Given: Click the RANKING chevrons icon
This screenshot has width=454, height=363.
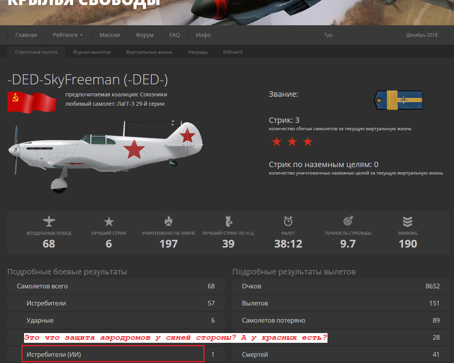Looking at the screenshot, I should tap(408, 222).
